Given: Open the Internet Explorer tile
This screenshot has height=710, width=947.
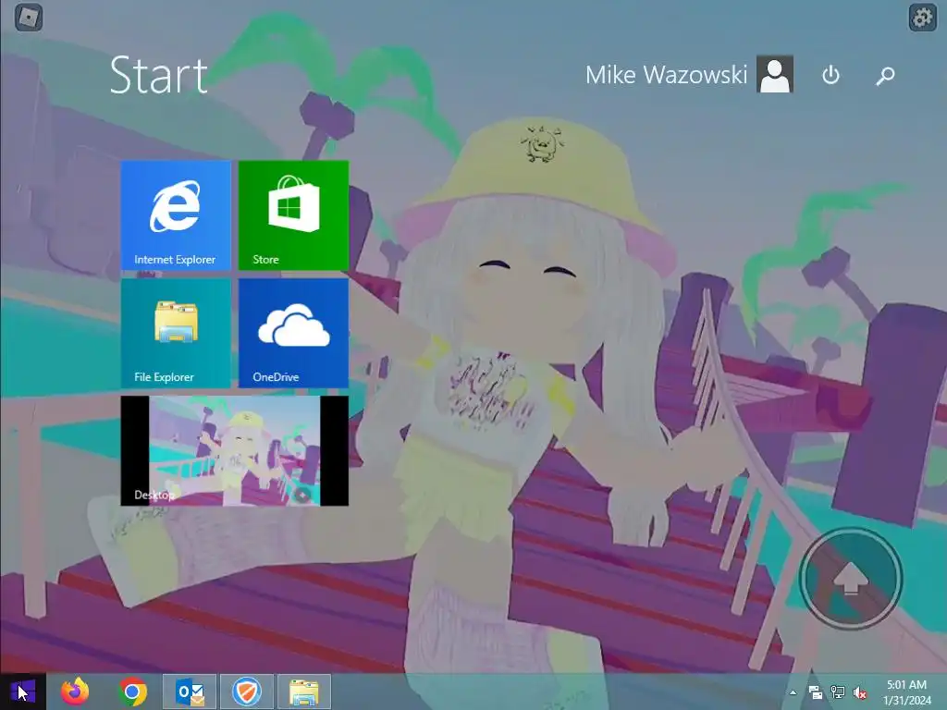Looking at the screenshot, I should pyautogui.click(x=176, y=214).
